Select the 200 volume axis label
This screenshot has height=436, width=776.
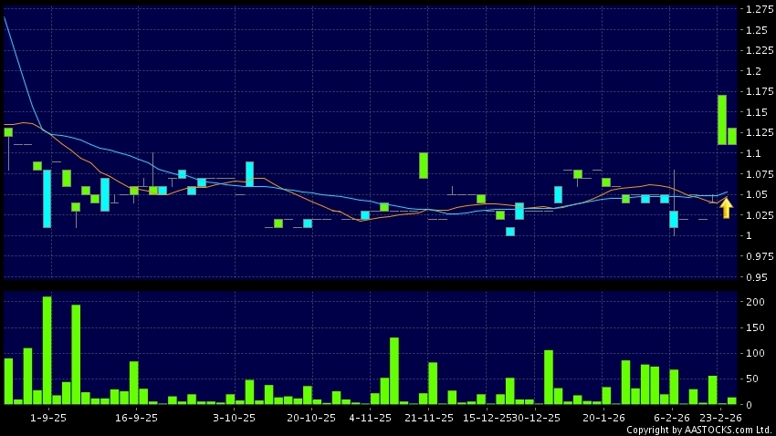coord(754,302)
